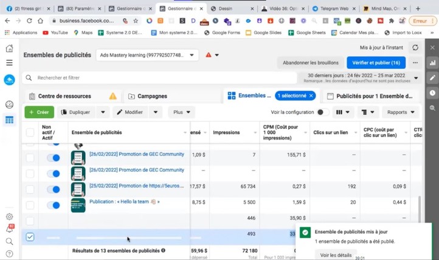Open the charts panel icon in right rail

(x=432, y=63)
